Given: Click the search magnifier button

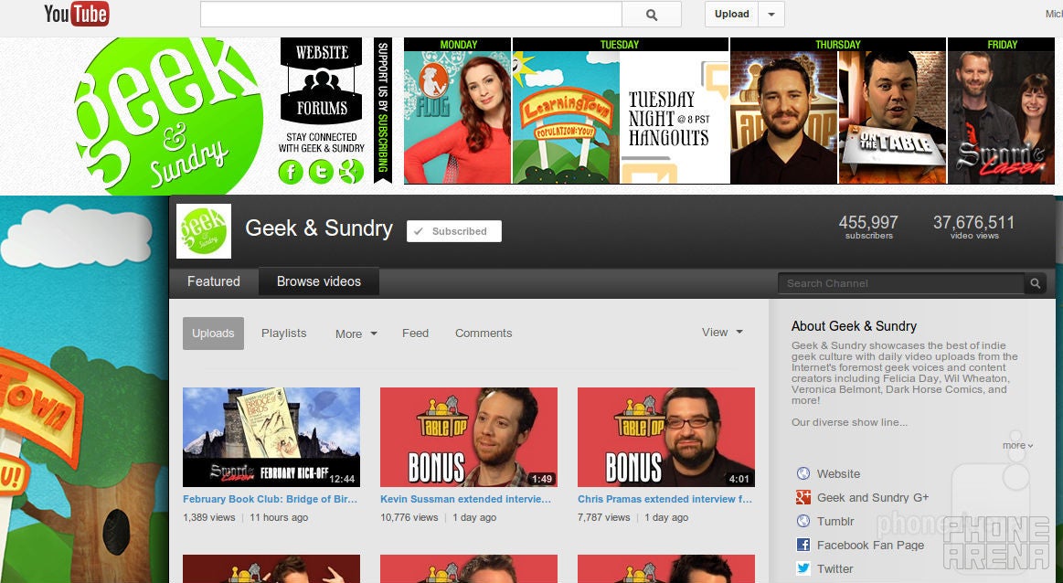Looking at the screenshot, I should coord(652,15).
